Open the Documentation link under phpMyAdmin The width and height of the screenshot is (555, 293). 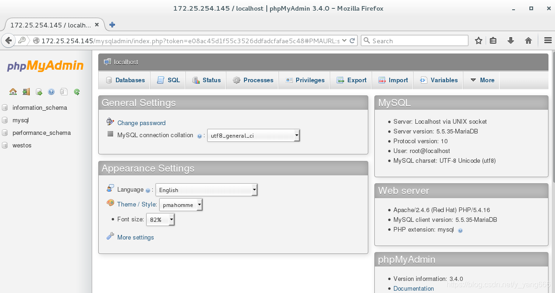[x=413, y=288]
